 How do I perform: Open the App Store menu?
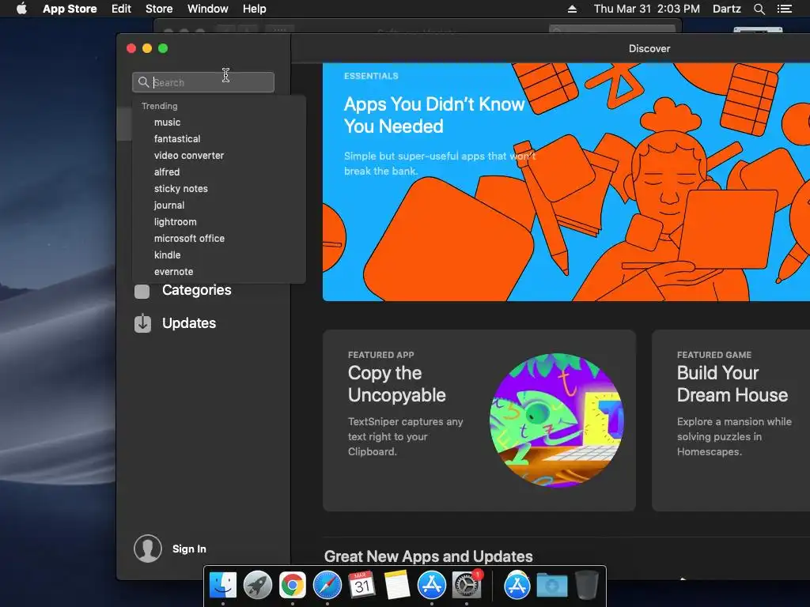[x=70, y=9]
